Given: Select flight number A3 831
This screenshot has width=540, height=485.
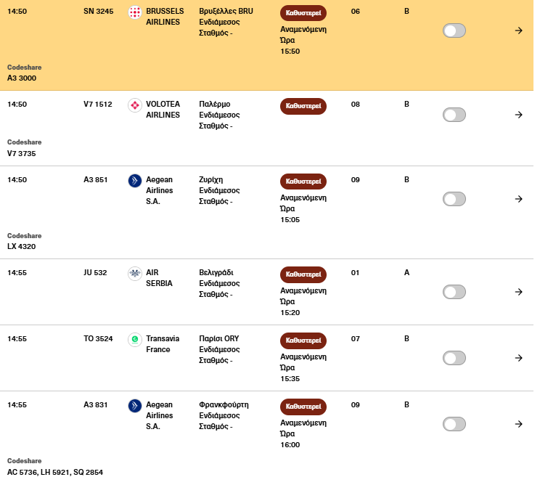Looking at the screenshot, I should point(95,405).
